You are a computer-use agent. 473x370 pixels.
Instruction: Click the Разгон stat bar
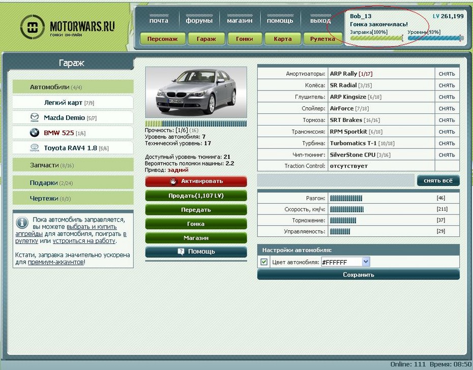[346, 198]
